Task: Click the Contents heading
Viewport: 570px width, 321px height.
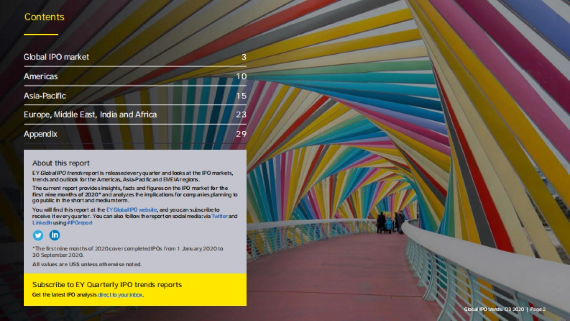Action: click(44, 17)
